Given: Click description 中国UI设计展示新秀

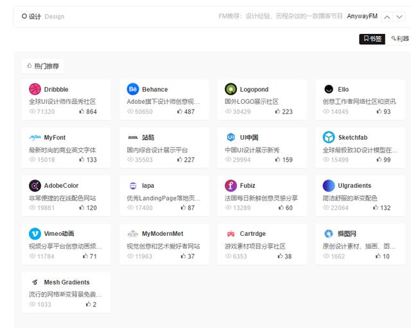Looking at the screenshot, I should [252, 150].
